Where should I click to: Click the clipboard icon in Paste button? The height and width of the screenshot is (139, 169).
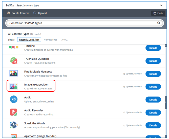[x=155, y=13]
